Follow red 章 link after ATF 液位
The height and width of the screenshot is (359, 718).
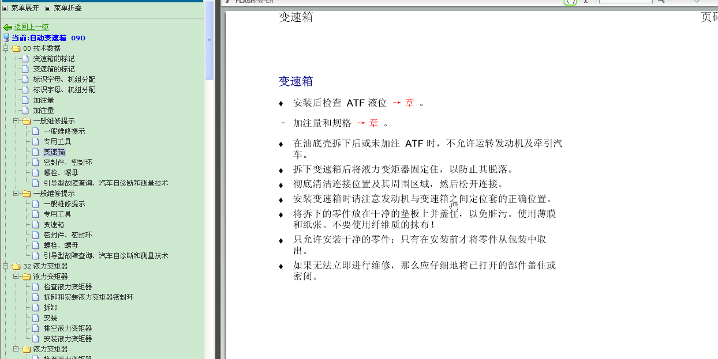(x=409, y=103)
